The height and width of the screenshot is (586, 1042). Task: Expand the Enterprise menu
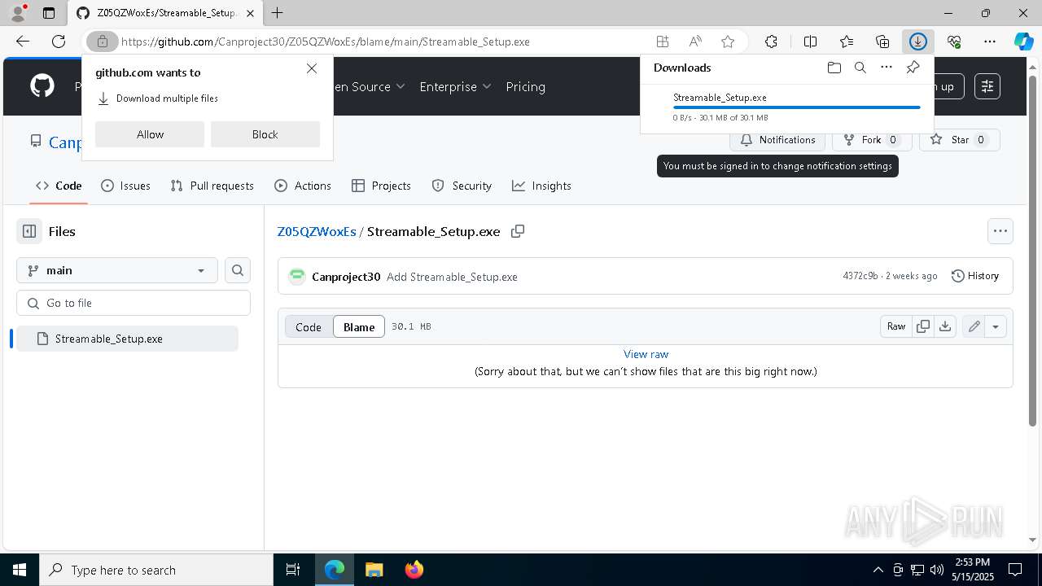[x=455, y=86]
